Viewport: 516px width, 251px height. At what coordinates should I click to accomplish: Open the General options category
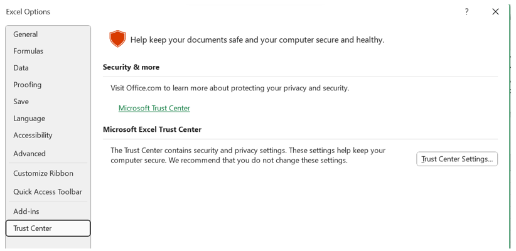pyautogui.click(x=26, y=35)
